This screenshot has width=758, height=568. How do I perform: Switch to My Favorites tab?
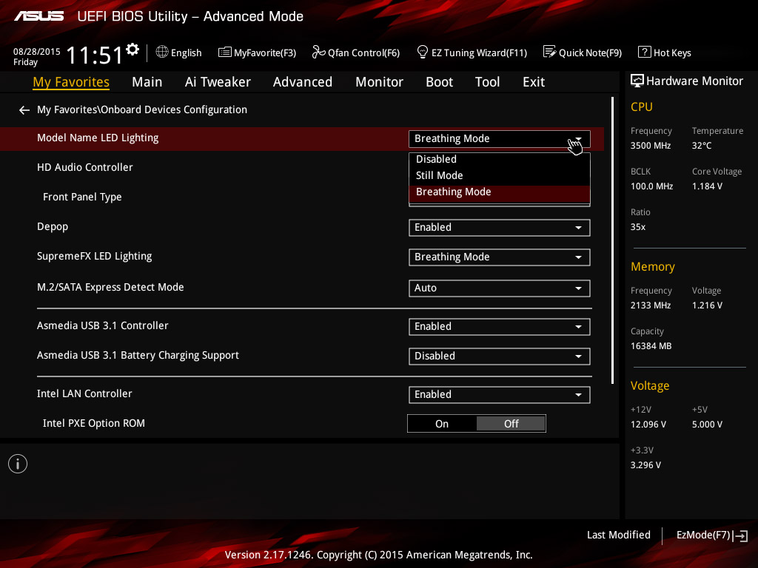[x=71, y=82]
